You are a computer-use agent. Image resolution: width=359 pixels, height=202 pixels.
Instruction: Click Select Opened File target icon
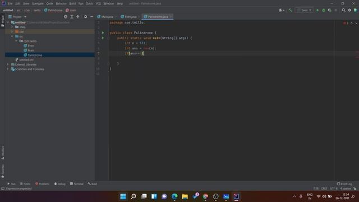pos(66,17)
